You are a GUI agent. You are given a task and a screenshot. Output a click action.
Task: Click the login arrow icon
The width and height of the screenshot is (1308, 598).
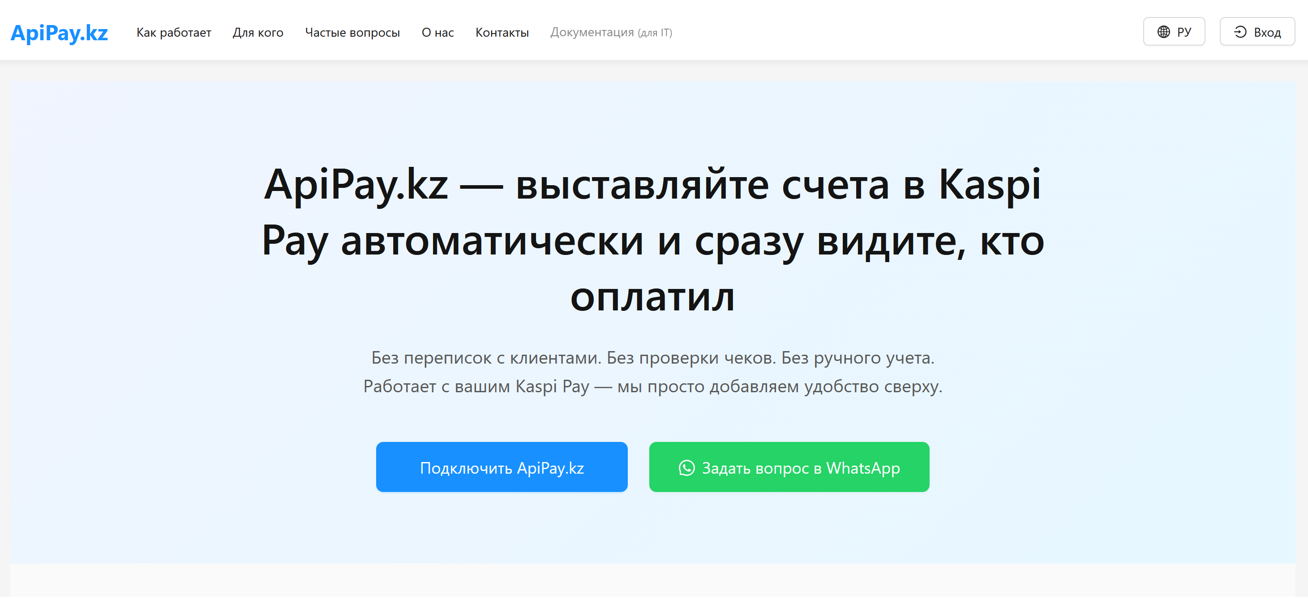click(x=1240, y=32)
